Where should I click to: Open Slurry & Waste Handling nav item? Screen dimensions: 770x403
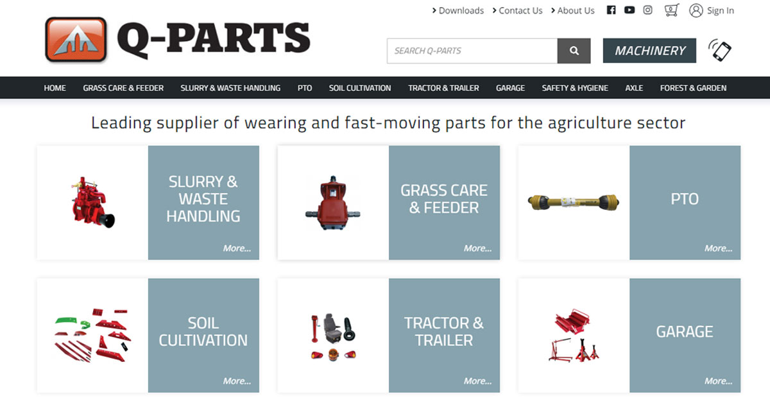[230, 88]
